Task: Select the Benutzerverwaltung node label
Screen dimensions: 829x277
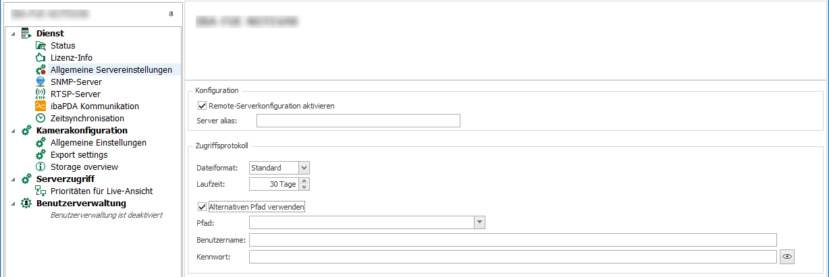Action: point(81,203)
